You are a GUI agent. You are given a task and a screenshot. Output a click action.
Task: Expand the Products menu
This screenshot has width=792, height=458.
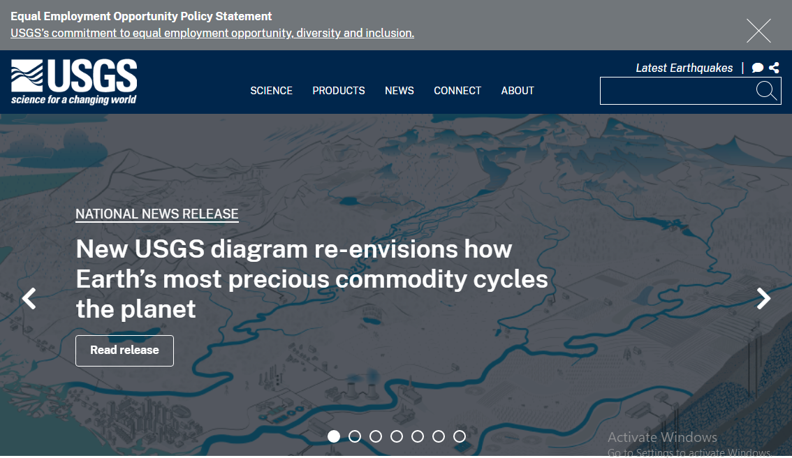click(x=339, y=91)
